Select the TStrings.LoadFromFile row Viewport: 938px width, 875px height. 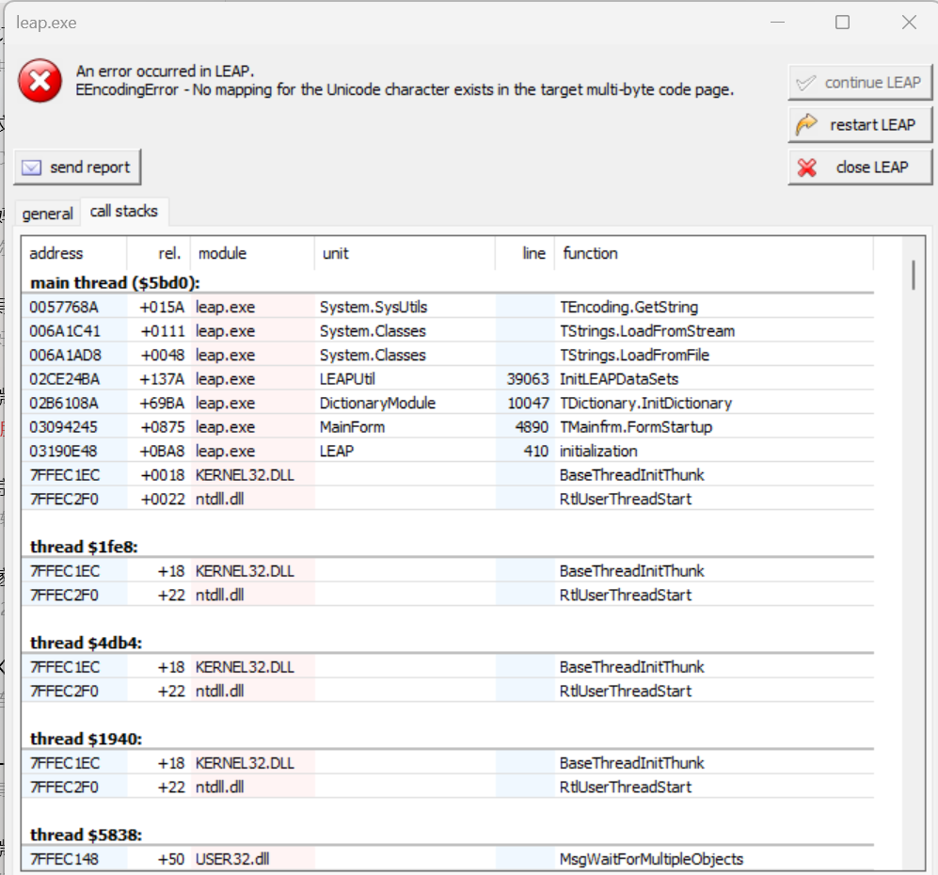[448, 355]
